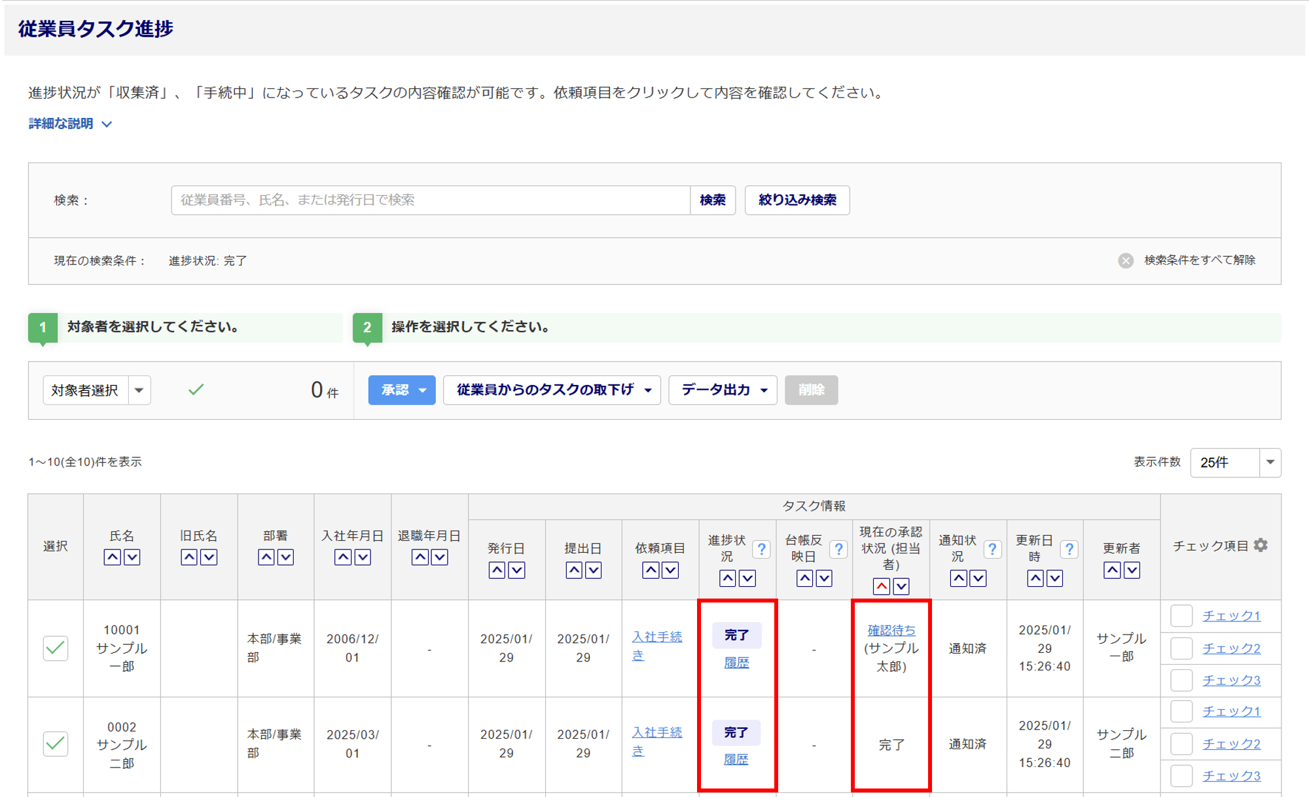Sort 退職年月日 column ascending arrow
Screen dimensions: 1309x797
(x=420, y=557)
